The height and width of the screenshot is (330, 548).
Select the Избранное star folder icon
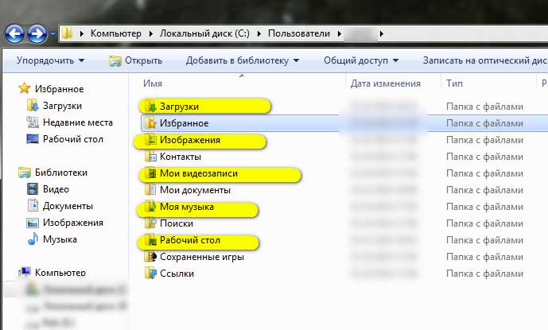click(150, 123)
